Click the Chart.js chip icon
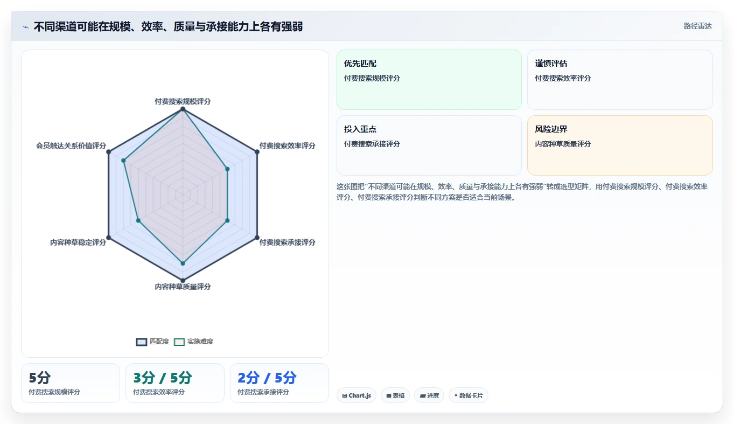Viewport: 734px width, 424px height. point(345,395)
